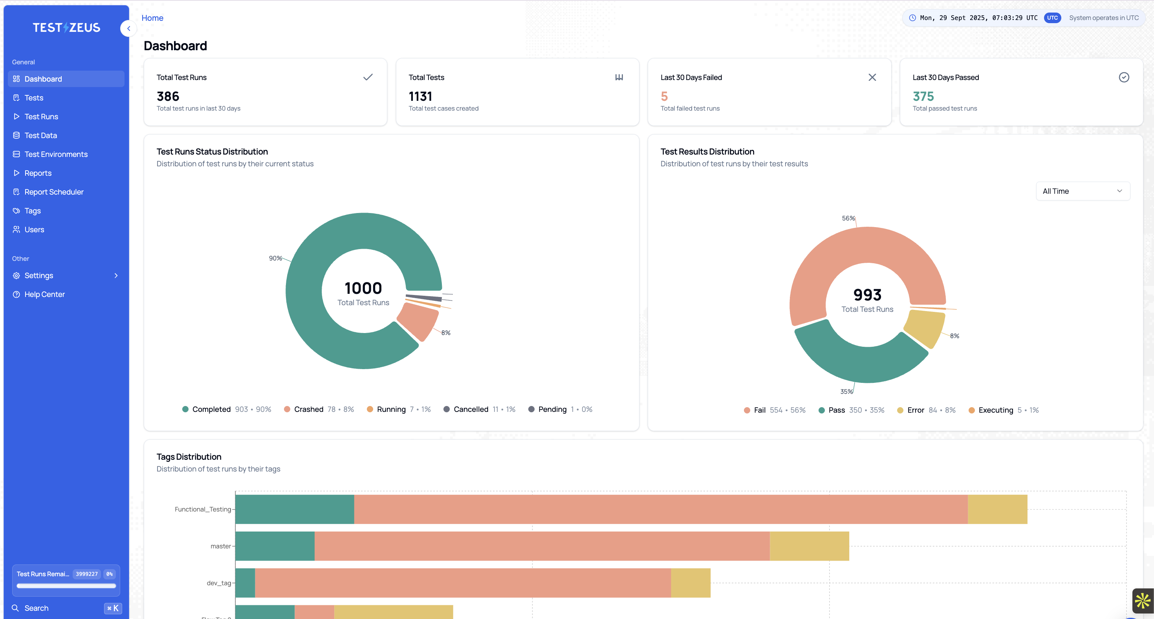Click the Tests sidebar icon
Screen dimensions: 1154x619
16,98
